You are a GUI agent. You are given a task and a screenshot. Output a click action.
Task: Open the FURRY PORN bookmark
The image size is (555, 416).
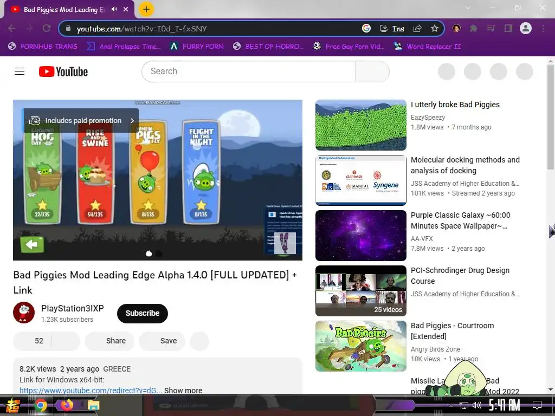tap(197, 47)
